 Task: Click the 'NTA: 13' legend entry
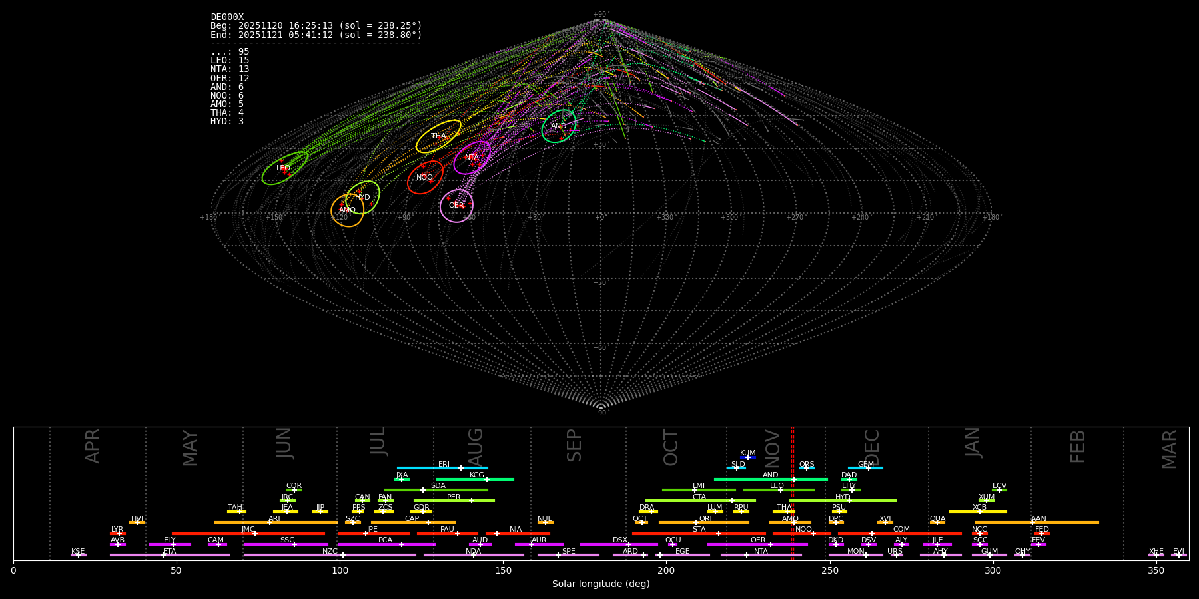pos(230,69)
